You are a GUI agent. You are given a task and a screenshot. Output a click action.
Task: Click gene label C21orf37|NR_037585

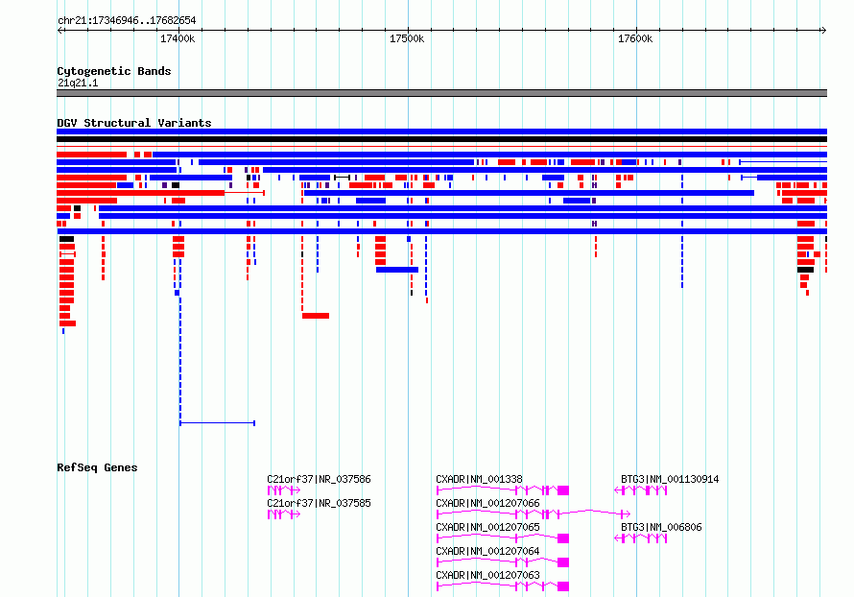click(319, 503)
